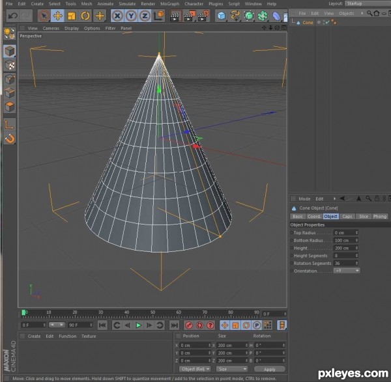Add a Cube primitive object
This screenshot has height=382, width=391.
point(222,16)
